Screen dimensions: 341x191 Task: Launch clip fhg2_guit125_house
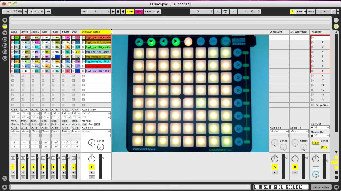click(x=83, y=38)
